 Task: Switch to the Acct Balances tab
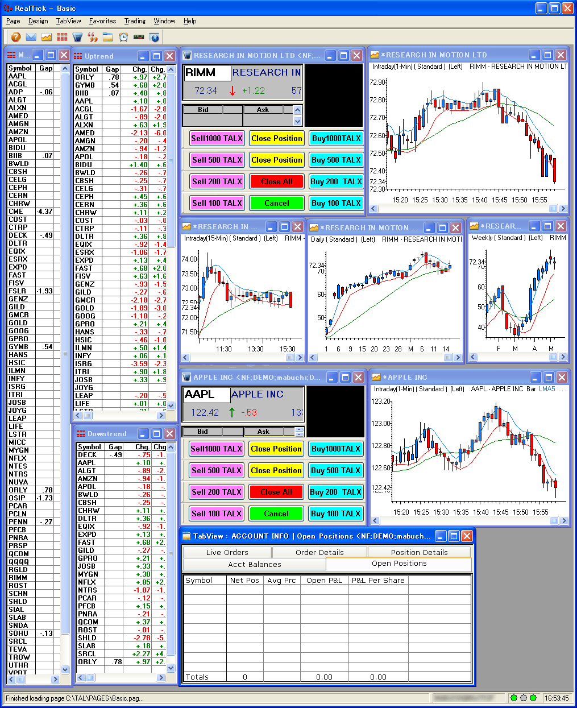255,564
